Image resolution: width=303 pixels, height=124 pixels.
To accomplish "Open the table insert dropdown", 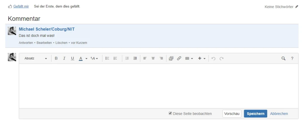I will [x=189, y=58].
